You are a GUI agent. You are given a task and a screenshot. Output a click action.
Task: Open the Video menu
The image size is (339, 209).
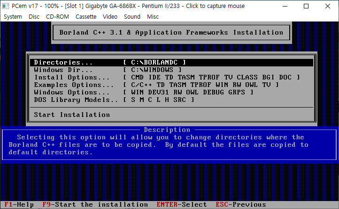[x=110, y=16]
